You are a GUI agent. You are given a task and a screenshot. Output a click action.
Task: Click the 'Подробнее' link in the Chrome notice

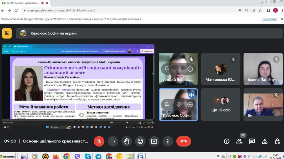coord(269,19)
